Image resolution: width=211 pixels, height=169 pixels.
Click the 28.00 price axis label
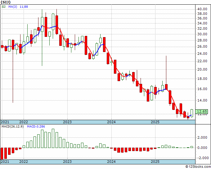202,40
